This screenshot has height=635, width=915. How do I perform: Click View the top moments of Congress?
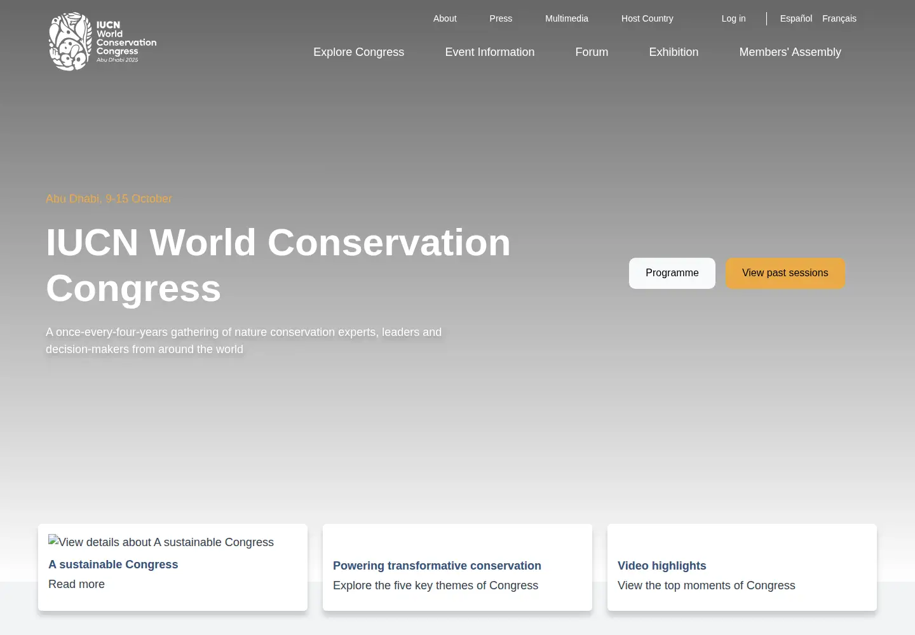pyautogui.click(x=706, y=585)
